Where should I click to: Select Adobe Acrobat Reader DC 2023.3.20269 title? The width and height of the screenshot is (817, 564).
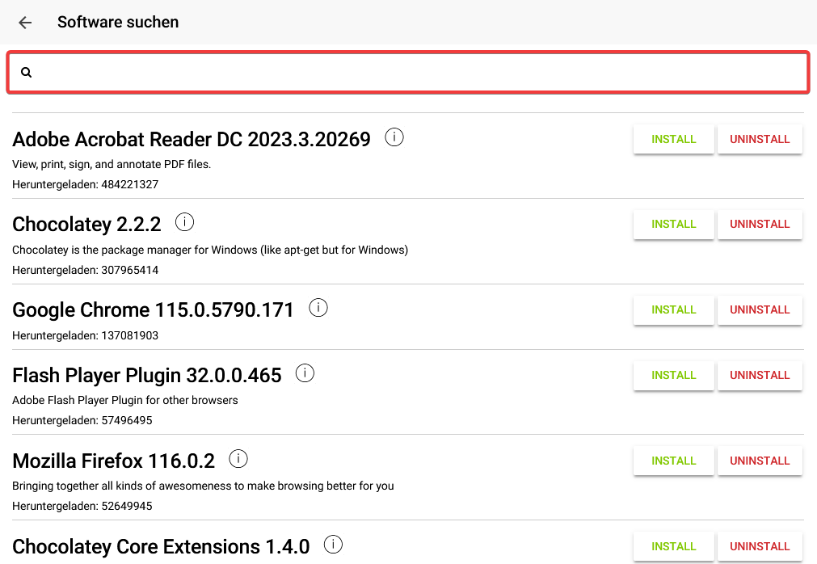[192, 140]
